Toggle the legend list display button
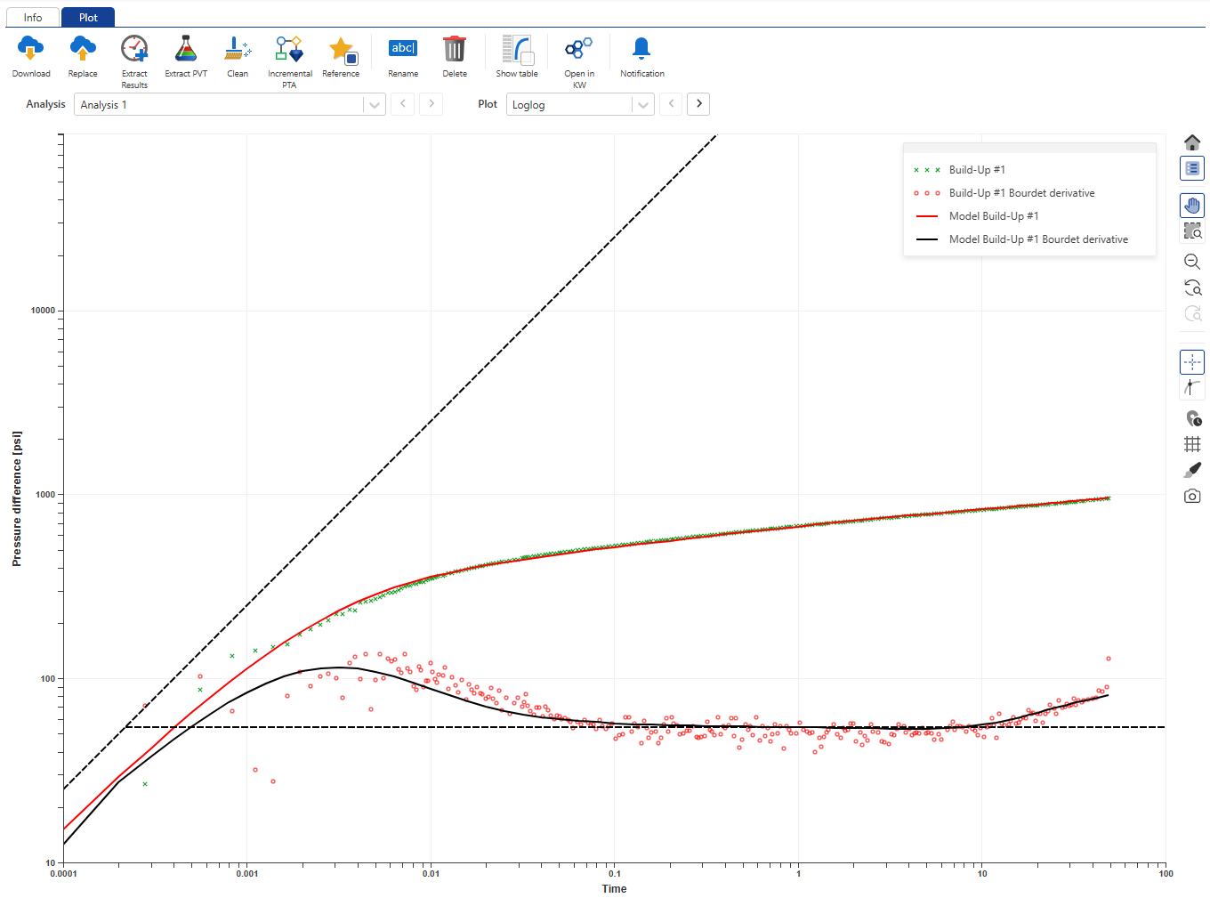 pyautogui.click(x=1192, y=168)
